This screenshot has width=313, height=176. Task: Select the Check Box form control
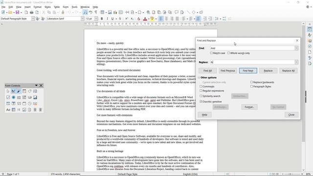(x=8, y=97)
